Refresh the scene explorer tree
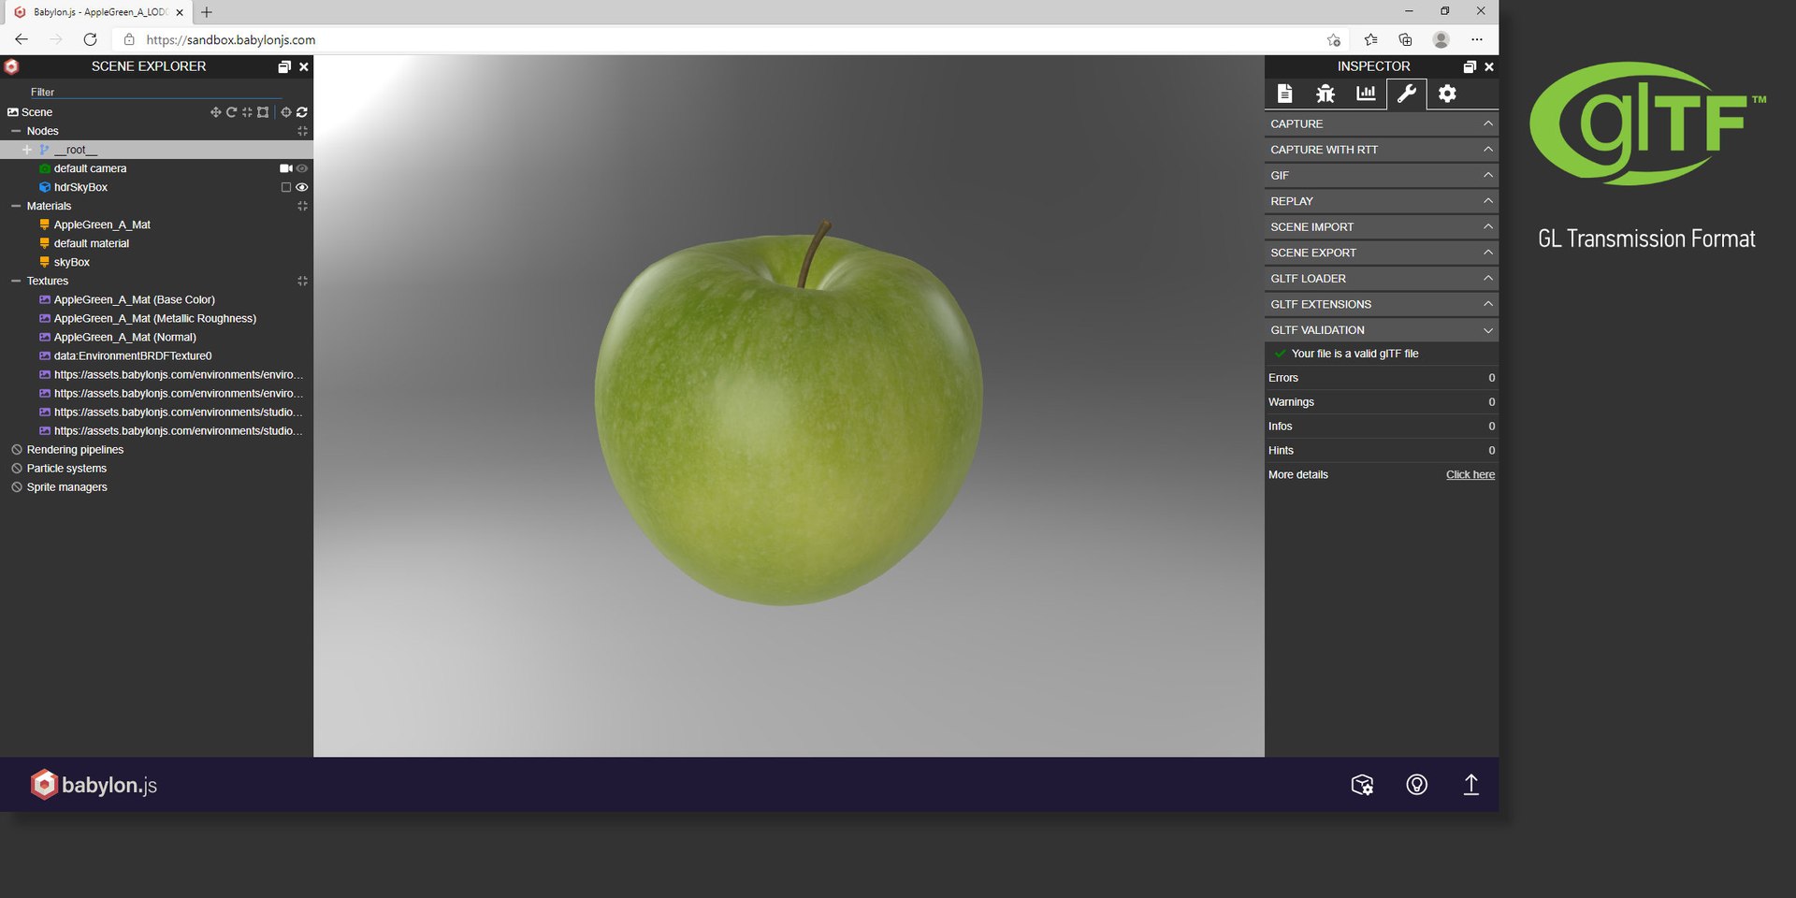 [302, 112]
